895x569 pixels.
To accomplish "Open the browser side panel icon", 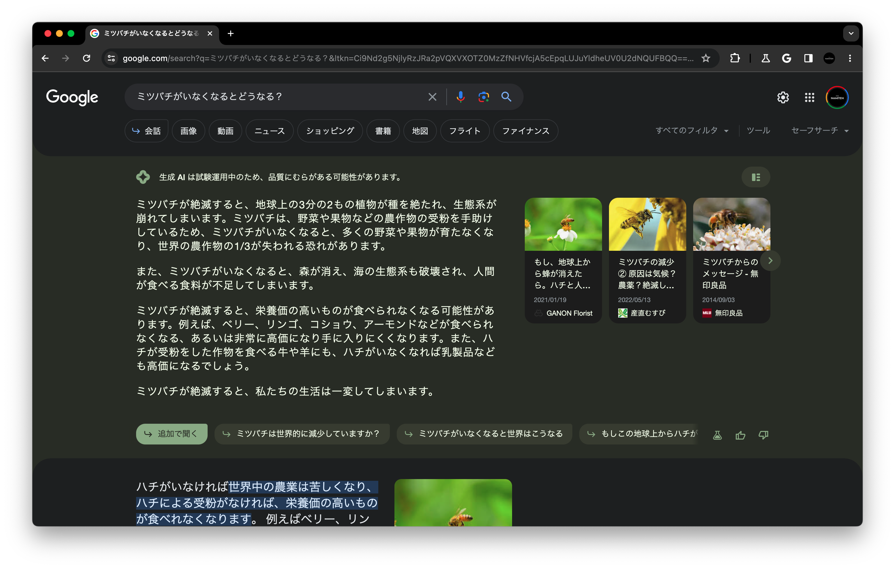I will [x=808, y=58].
